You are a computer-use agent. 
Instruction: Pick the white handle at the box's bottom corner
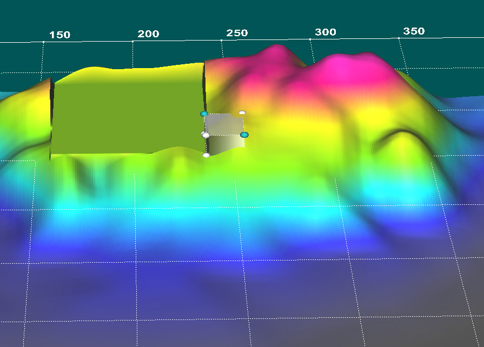[206, 155]
